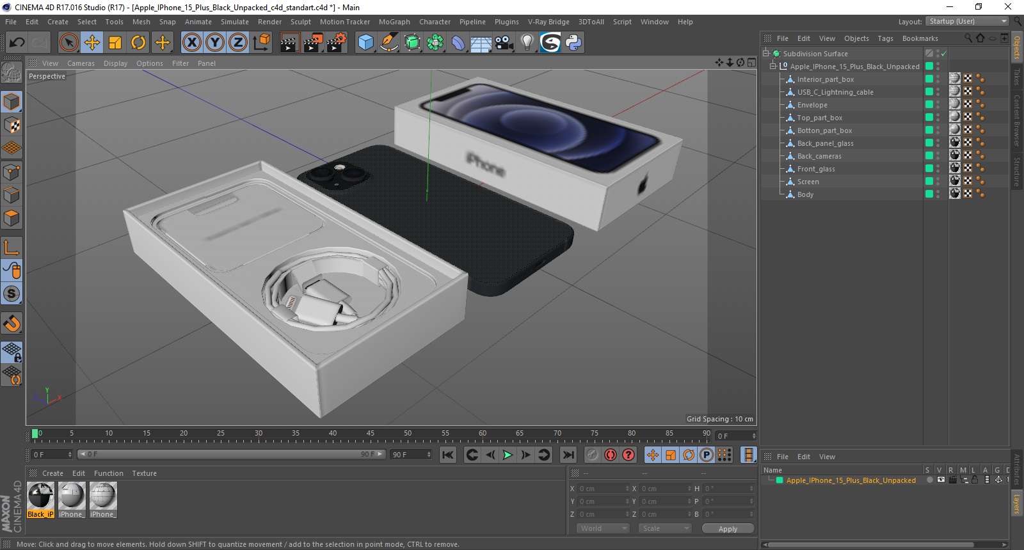Open Objects panel Tags menu
This screenshot has width=1024, height=550.
coord(885,38)
